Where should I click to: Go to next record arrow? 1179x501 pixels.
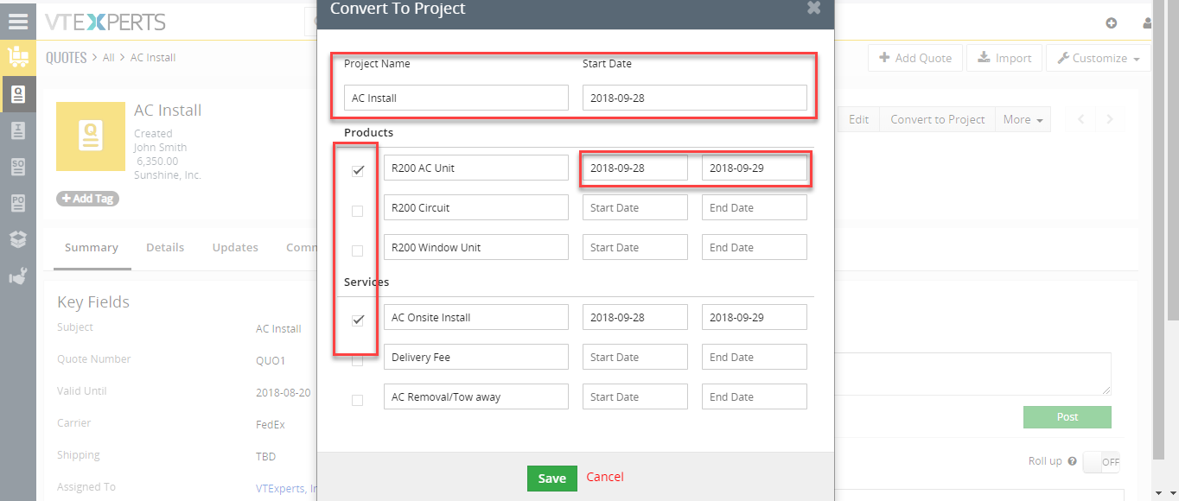[x=1110, y=119]
